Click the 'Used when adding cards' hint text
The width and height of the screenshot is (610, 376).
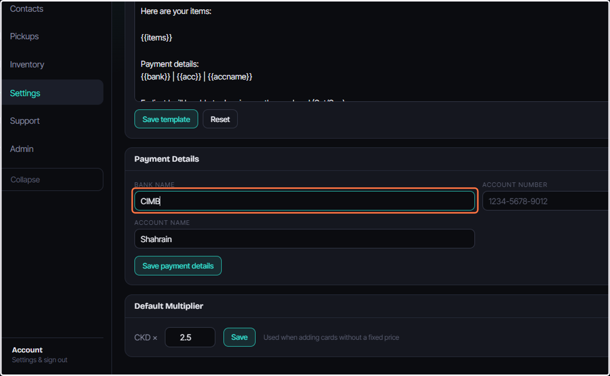(x=331, y=337)
